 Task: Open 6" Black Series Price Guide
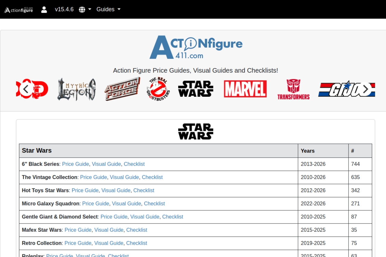[75, 164]
